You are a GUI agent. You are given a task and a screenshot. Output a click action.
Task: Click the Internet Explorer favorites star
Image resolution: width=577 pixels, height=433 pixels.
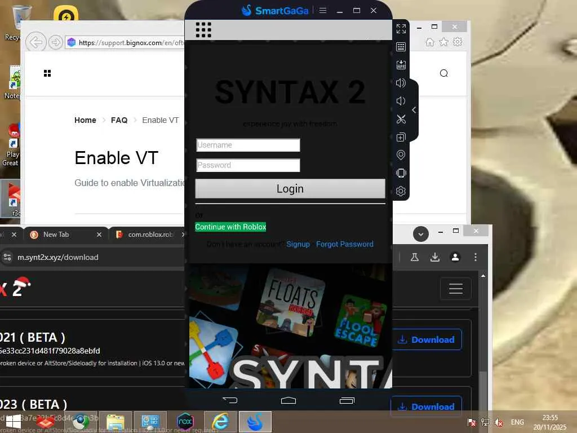pyautogui.click(x=444, y=42)
